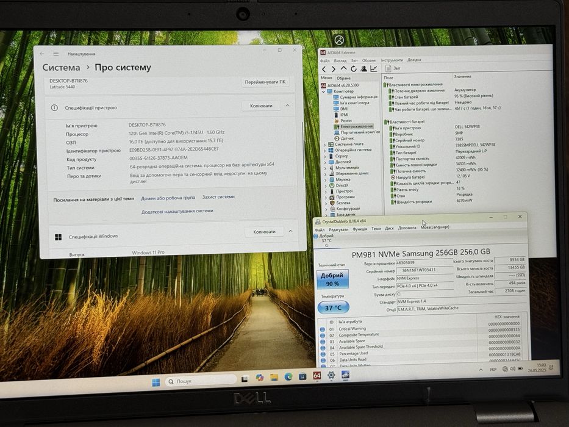Go back in Settings window

click(x=42, y=54)
